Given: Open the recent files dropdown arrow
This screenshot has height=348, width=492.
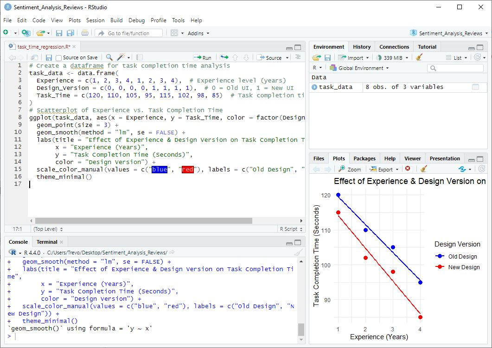Looking at the screenshot, I should pyautogui.click(x=48, y=33).
